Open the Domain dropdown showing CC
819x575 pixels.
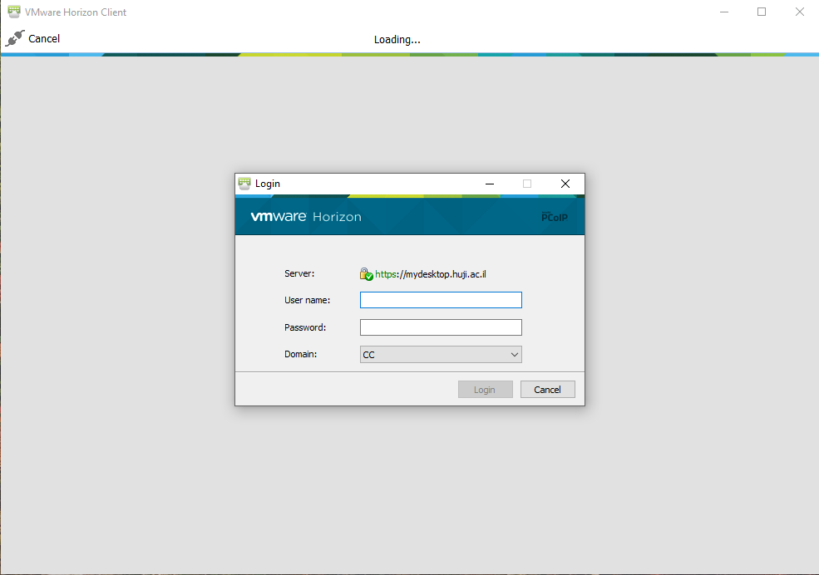(x=441, y=354)
